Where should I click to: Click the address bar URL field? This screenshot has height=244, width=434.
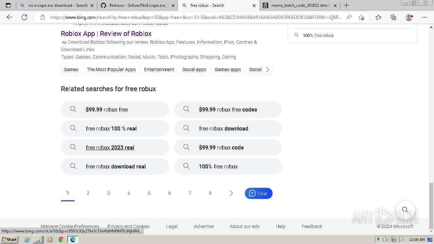196,17
